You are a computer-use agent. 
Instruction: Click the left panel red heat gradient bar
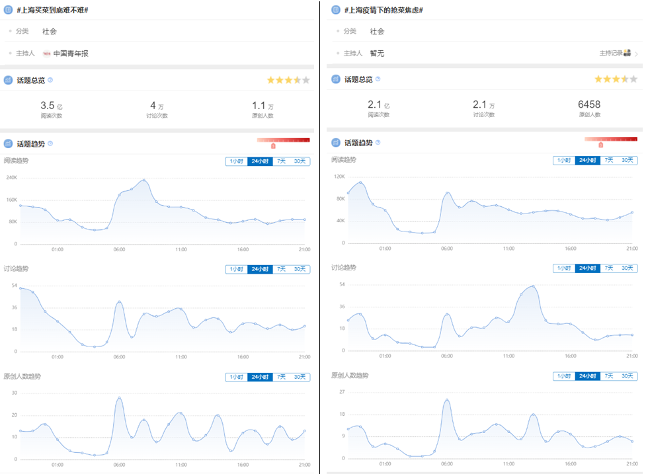(x=284, y=141)
